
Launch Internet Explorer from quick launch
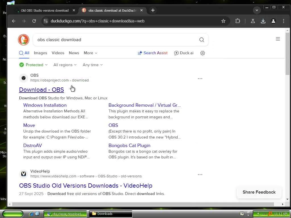coord(31,214)
